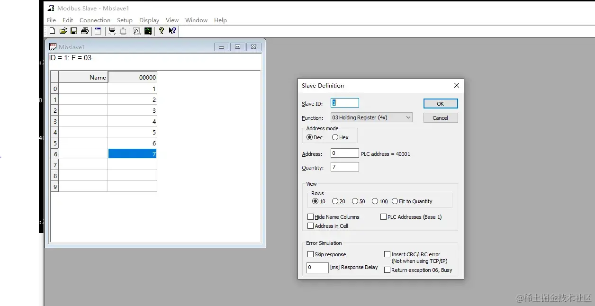Minimize the Mbslave1 child window

click(221, 47)
